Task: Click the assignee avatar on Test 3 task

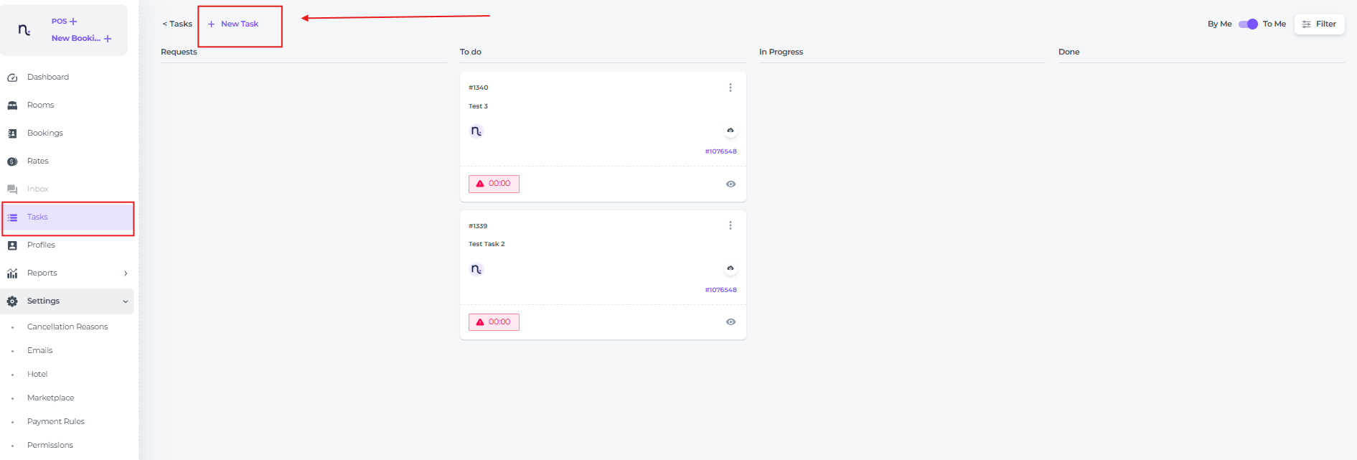Action: [x=476, y=131]
